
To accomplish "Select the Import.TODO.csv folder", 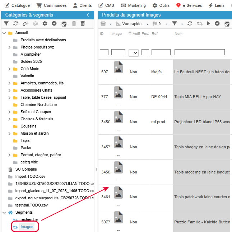I will (30, 177).
